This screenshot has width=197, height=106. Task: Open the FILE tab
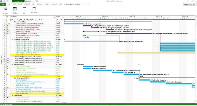3,4
